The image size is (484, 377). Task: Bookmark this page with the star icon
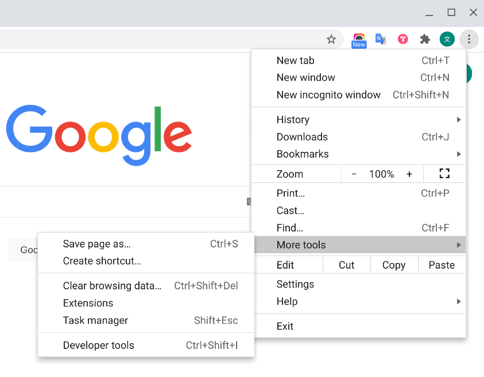pos(331,39)
